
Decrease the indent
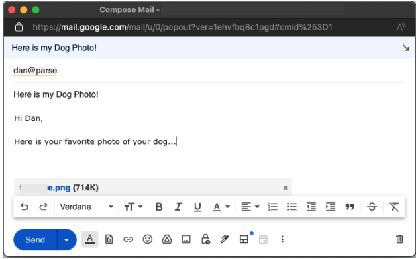point(311,207)
